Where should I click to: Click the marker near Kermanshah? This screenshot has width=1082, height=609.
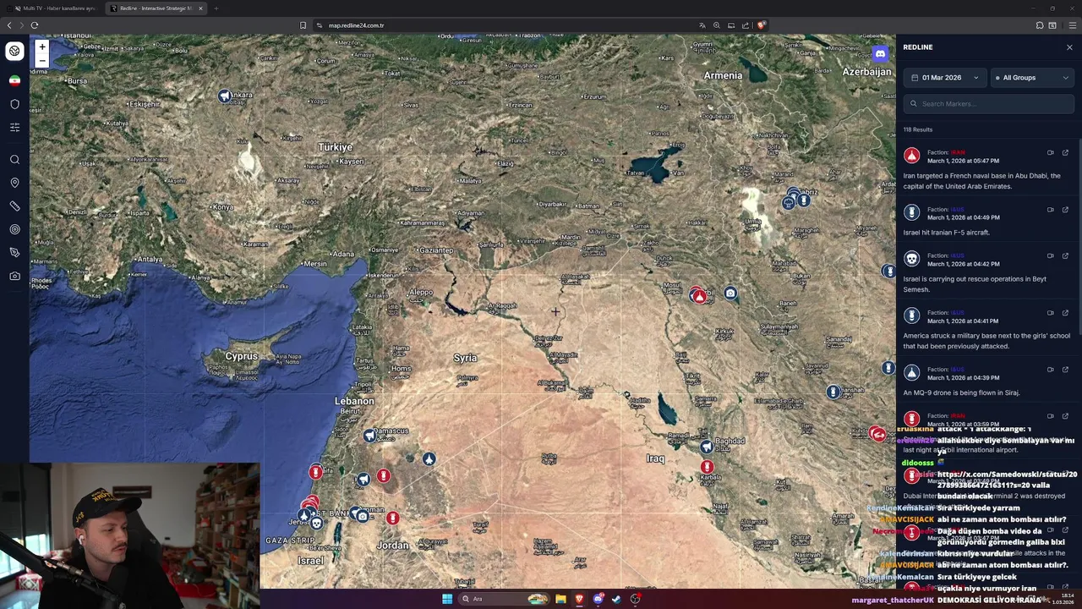pos(833,392)
